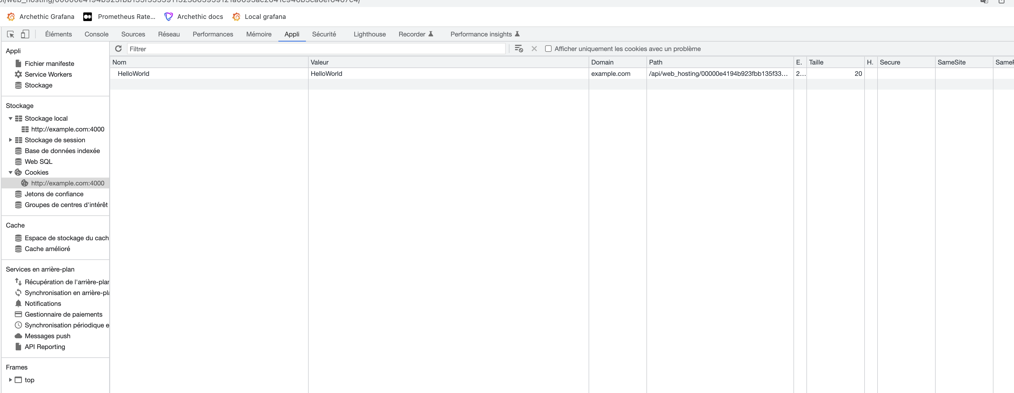The height and width of the screenshot is (393, 1014).
Task: Toggle the device emulation toolbar
Action: (x=25, y=34)
